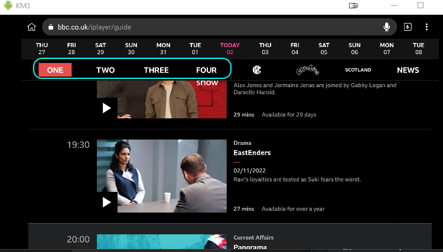
Task: Select FRI 04 in date bar
Action: pos(295,48)
